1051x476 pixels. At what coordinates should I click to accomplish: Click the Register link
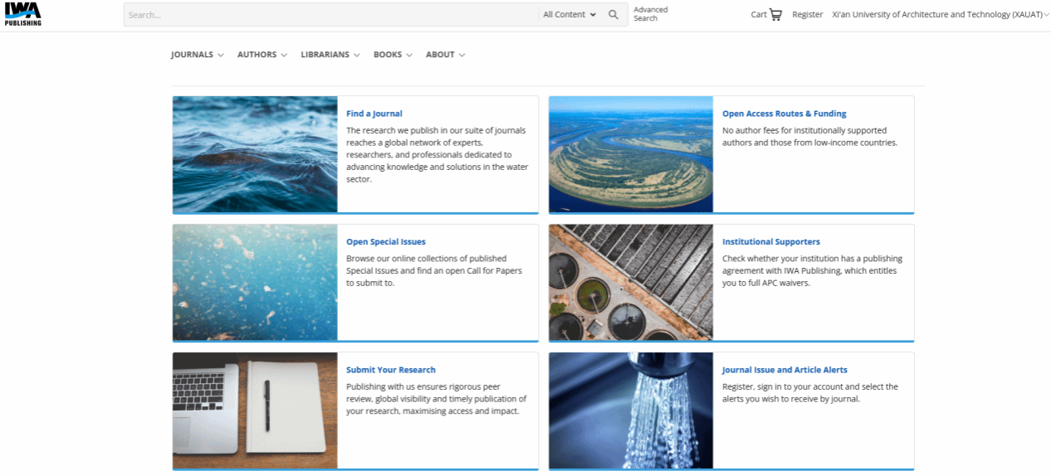[x=807, y=15]
